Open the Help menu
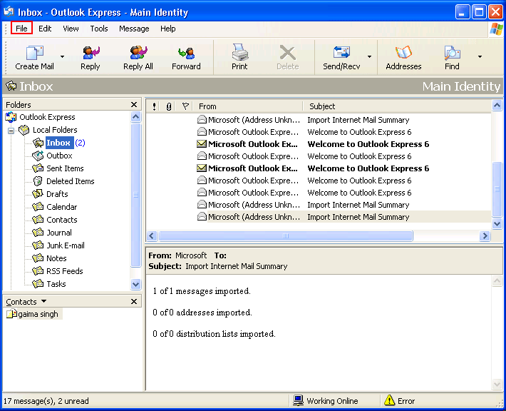Image resolution: width=506 pixels, height=411 pixels. coord(167,29)
